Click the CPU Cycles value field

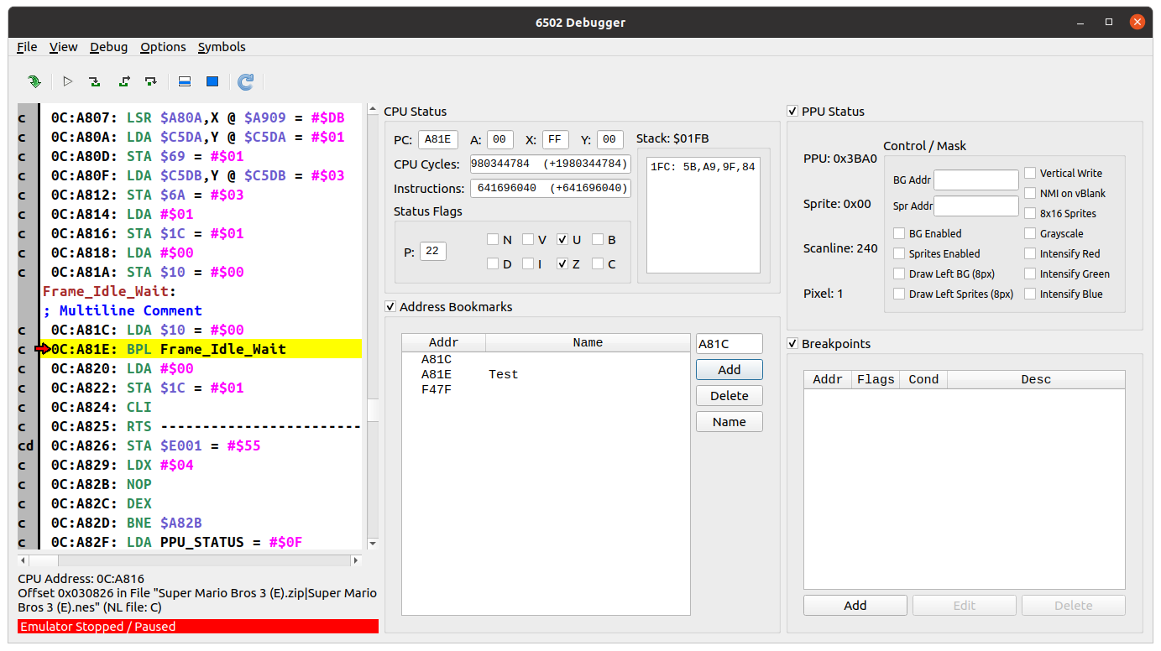pos(550,164)
